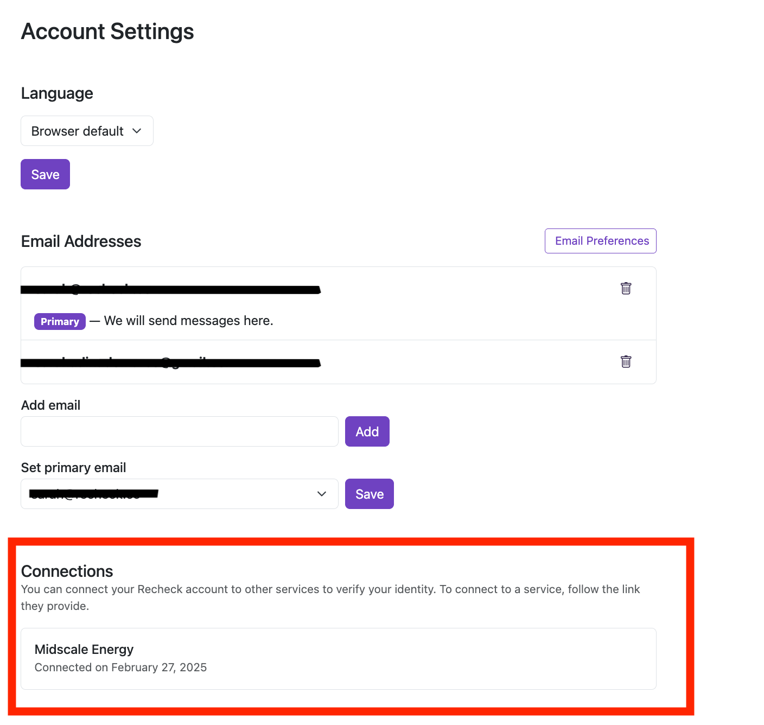Click the "Set primary email" label
The width and height of the screenshot is (764, 725).
tap(73, 468)
